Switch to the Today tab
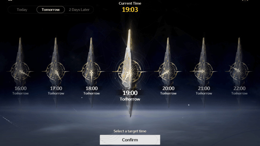 (x=22, y=10)
